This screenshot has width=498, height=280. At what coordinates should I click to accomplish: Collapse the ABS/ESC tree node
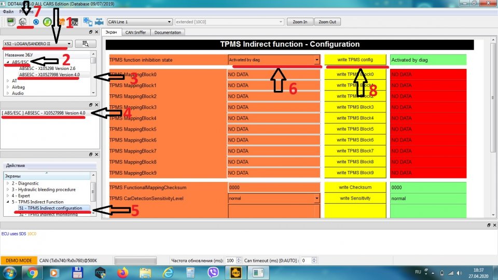(x=8, y=63)
